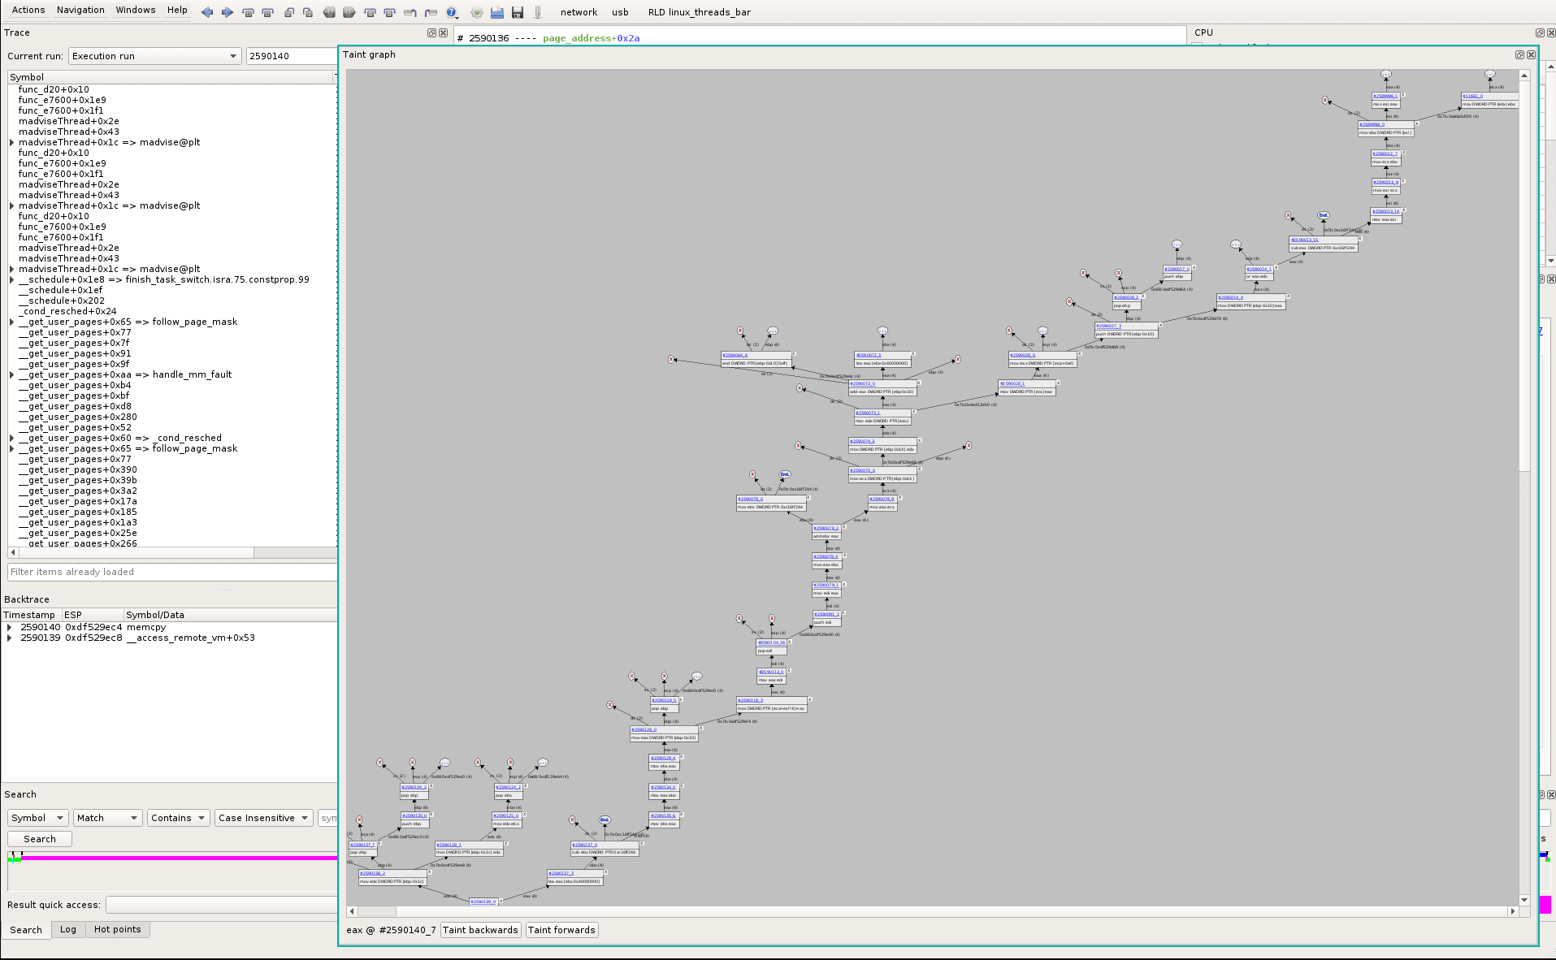Click the back navigation arrow in the toolbar

click(x=207, y=12)
